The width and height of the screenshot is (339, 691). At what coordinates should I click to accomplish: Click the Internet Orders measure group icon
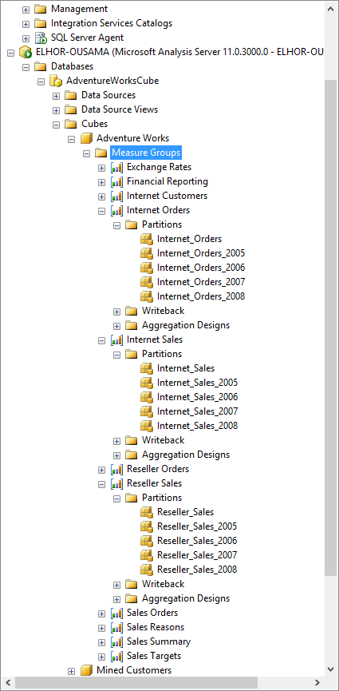tap(116, 210)
